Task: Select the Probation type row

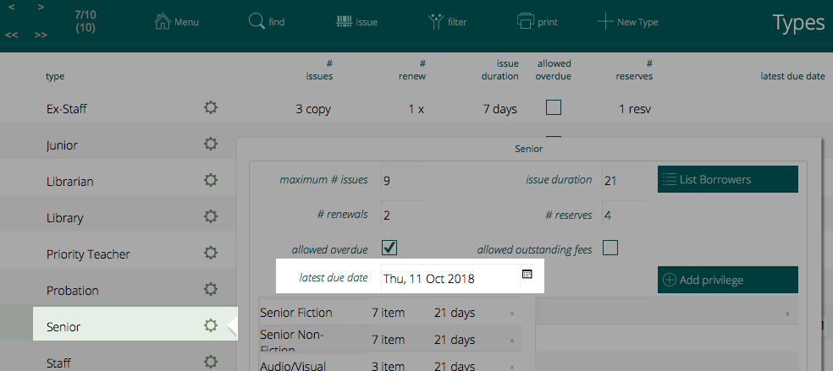Action: coord(73,291)
